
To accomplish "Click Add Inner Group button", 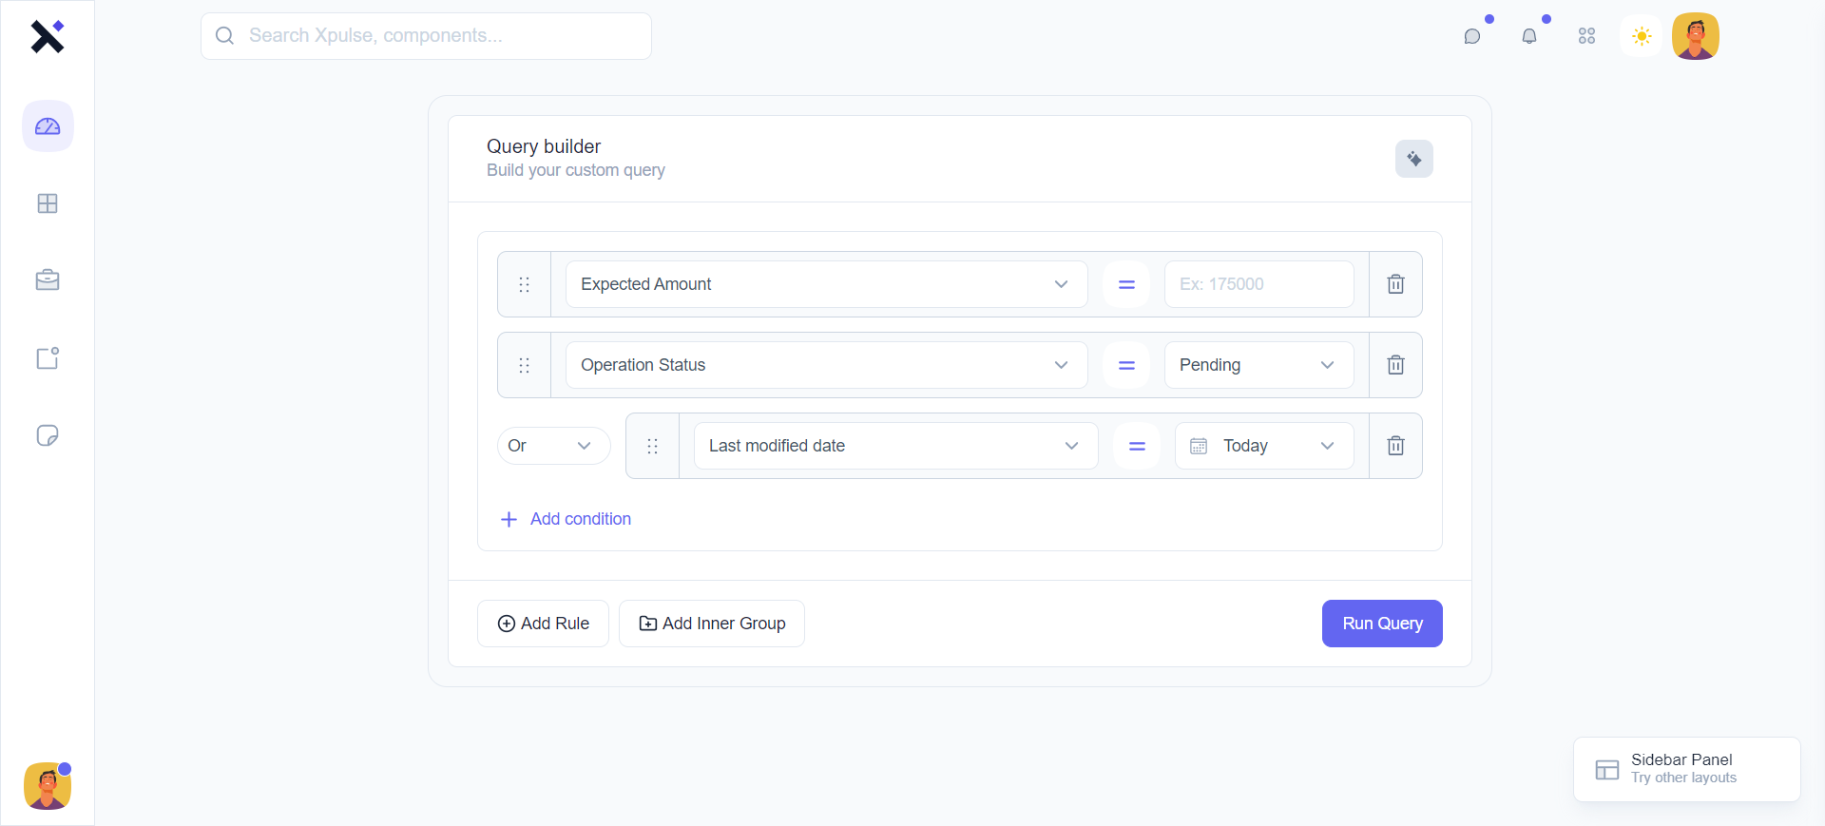I will click(x=712, y=624).
